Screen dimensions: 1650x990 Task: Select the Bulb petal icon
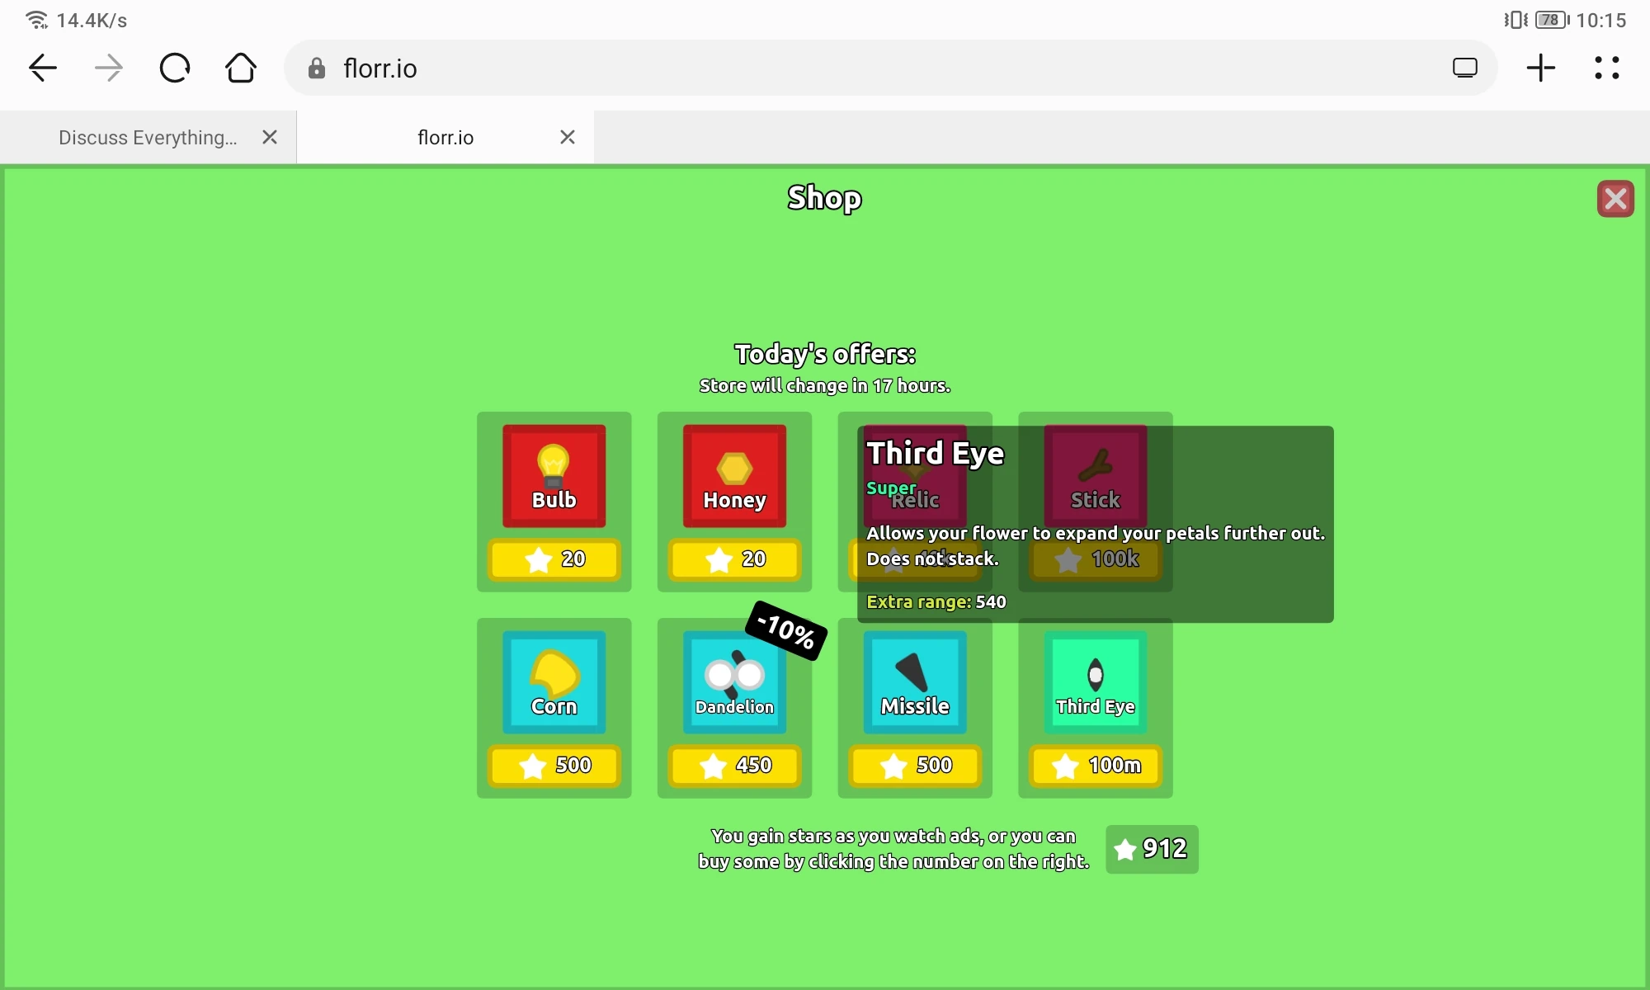click(x=554, y=475)
